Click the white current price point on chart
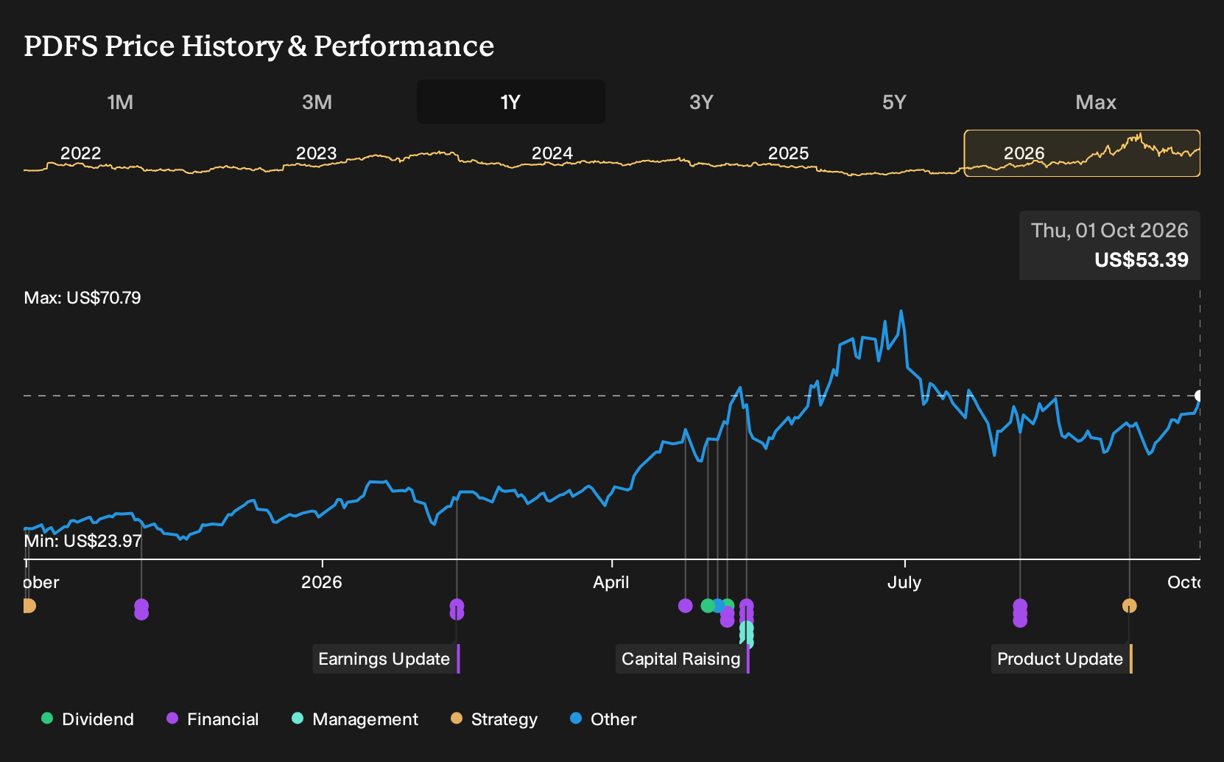Screen dimensions: 1224x762 point(1198,396)
